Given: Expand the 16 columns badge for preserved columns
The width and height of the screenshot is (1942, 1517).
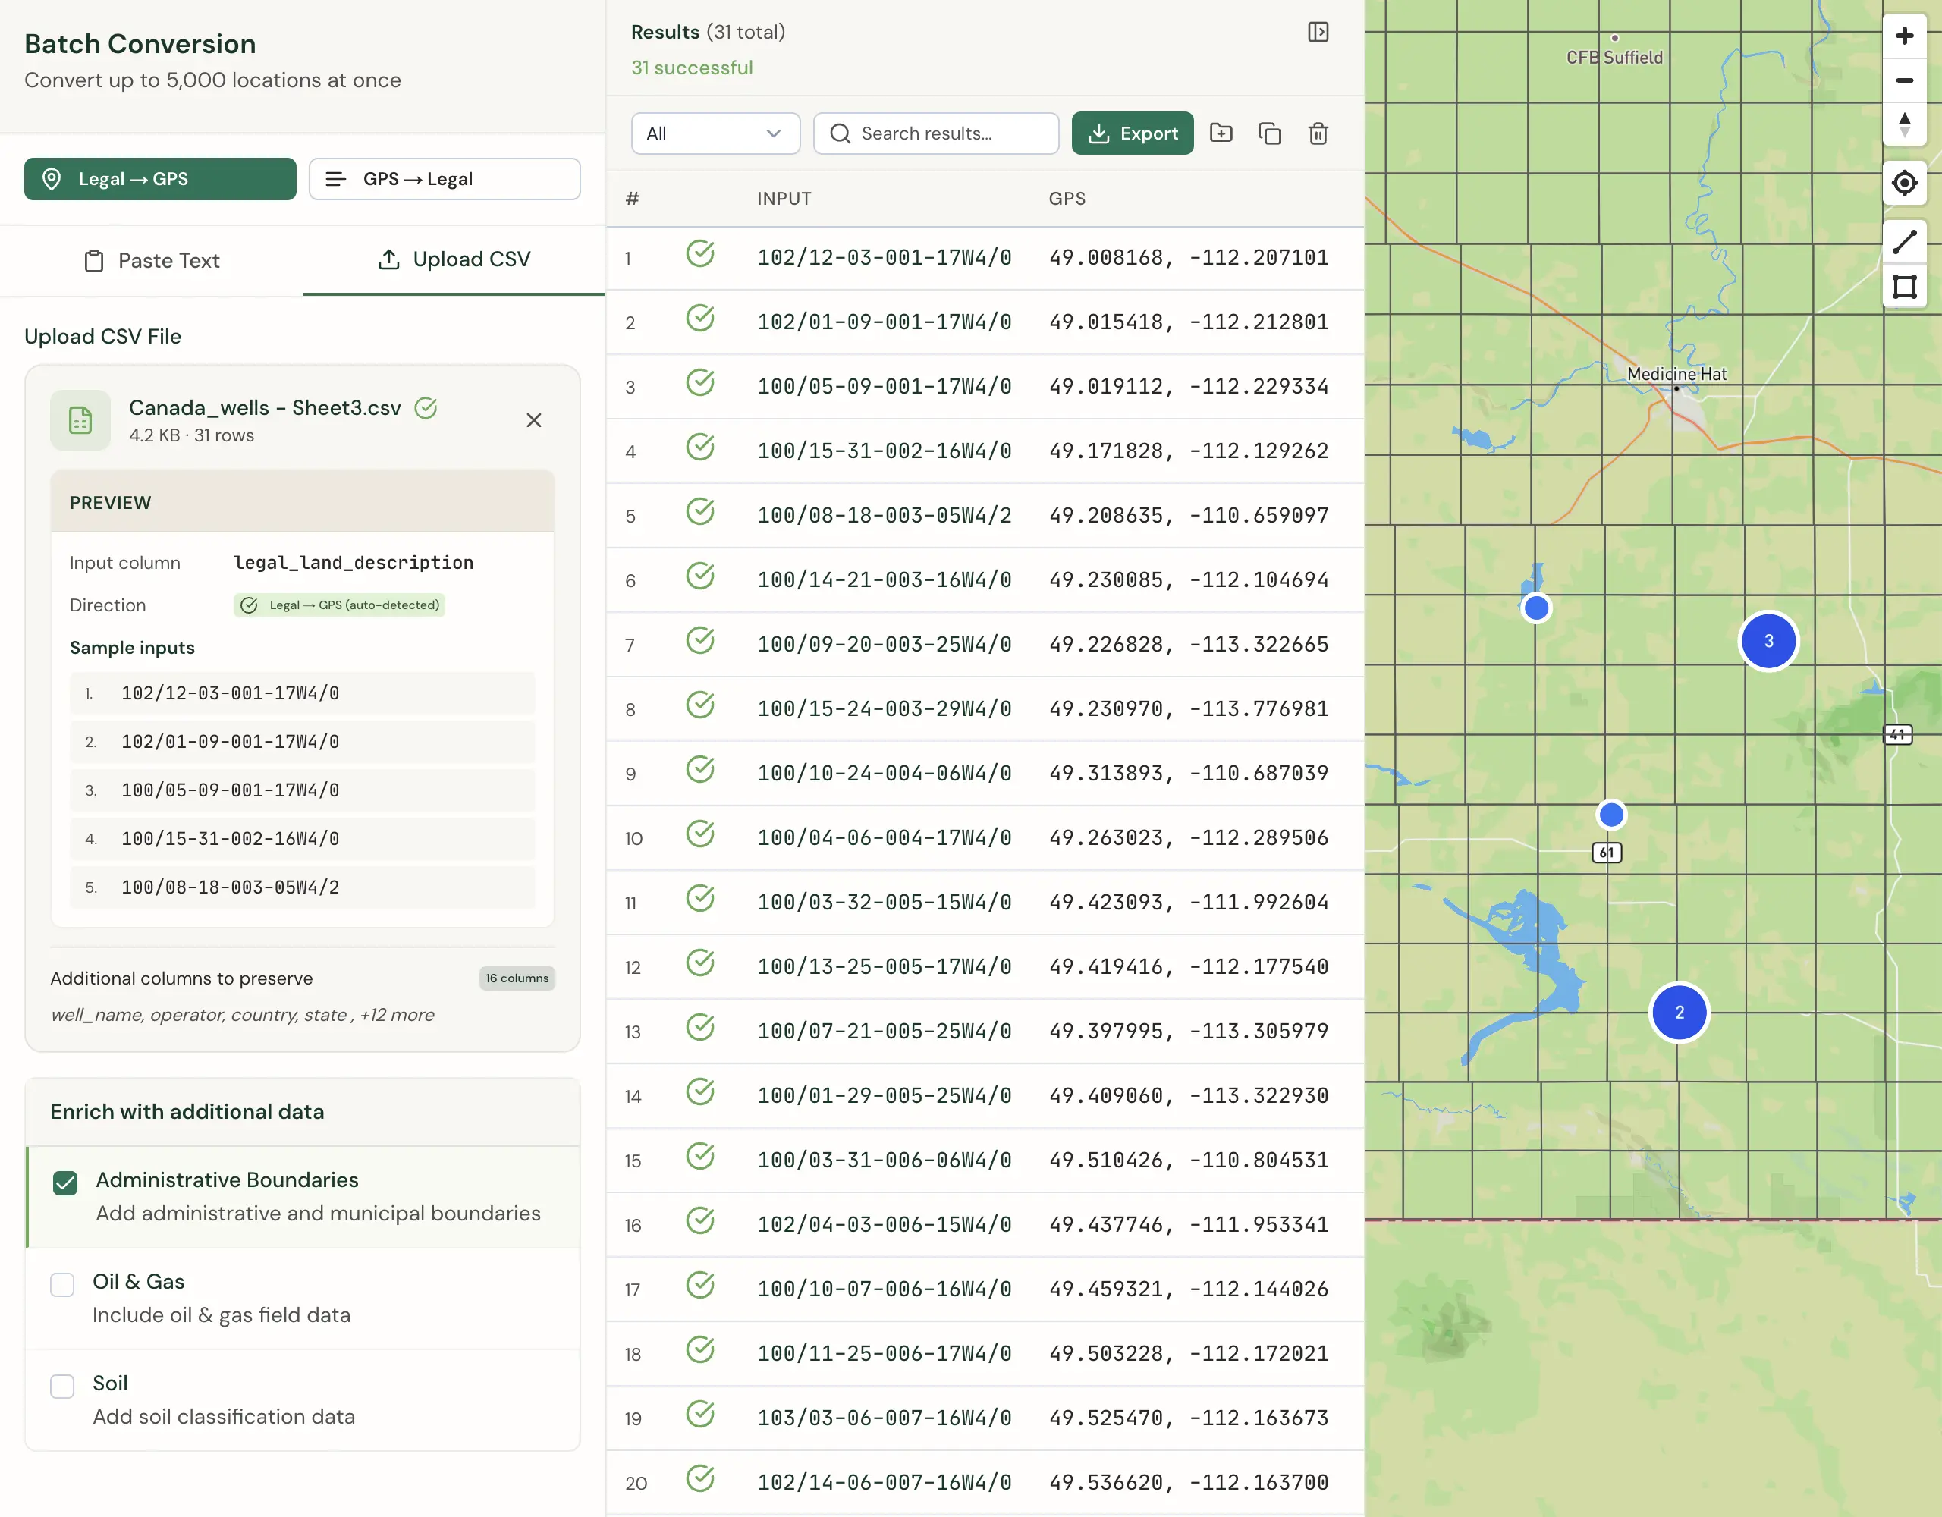Looking at the screenshot, I should [x=517, y=978].
